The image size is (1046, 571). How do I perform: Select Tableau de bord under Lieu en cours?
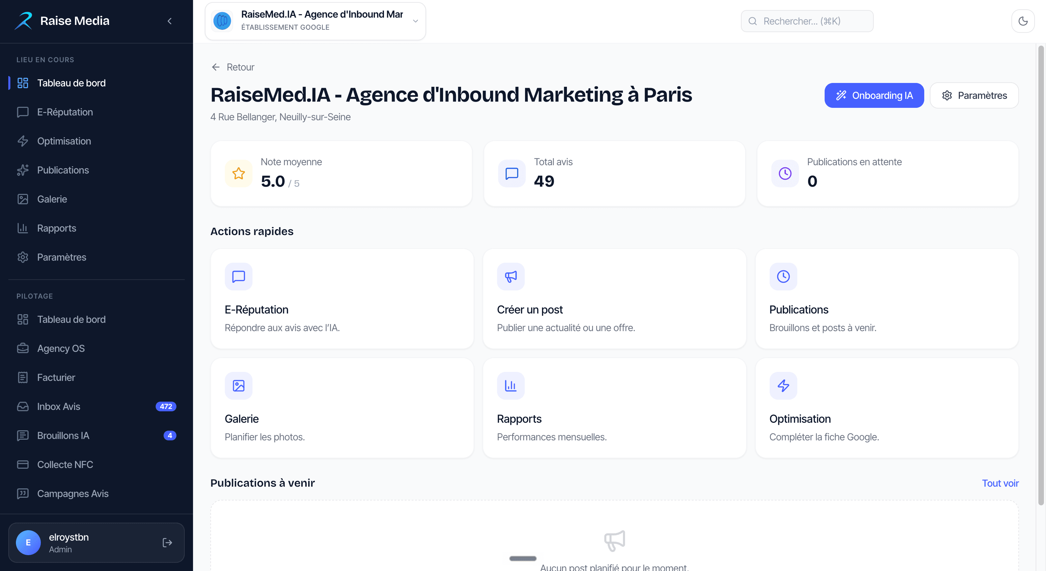[x=97, y=83]
